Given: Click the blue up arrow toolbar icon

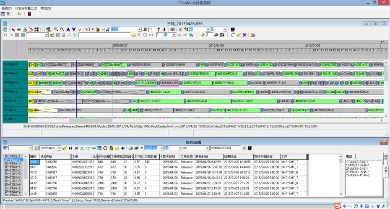Looking at the screenshot, I should click(68, 29).
